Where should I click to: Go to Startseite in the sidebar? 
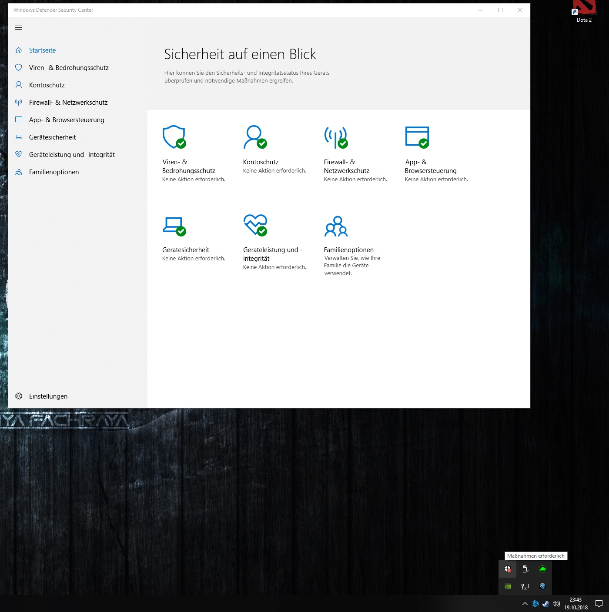[x=42, y=50]
